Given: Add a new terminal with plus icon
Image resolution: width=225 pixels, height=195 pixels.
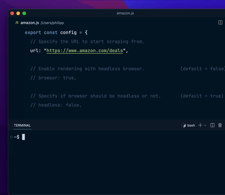Looking at the screenshot, I should click(x=200, y=125).
